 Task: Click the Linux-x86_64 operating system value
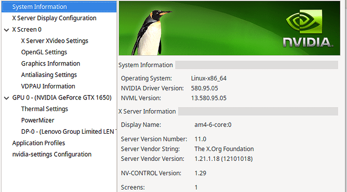click(x=209, y=78)
